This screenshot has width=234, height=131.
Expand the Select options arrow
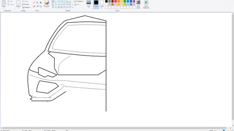click(18, 8)
